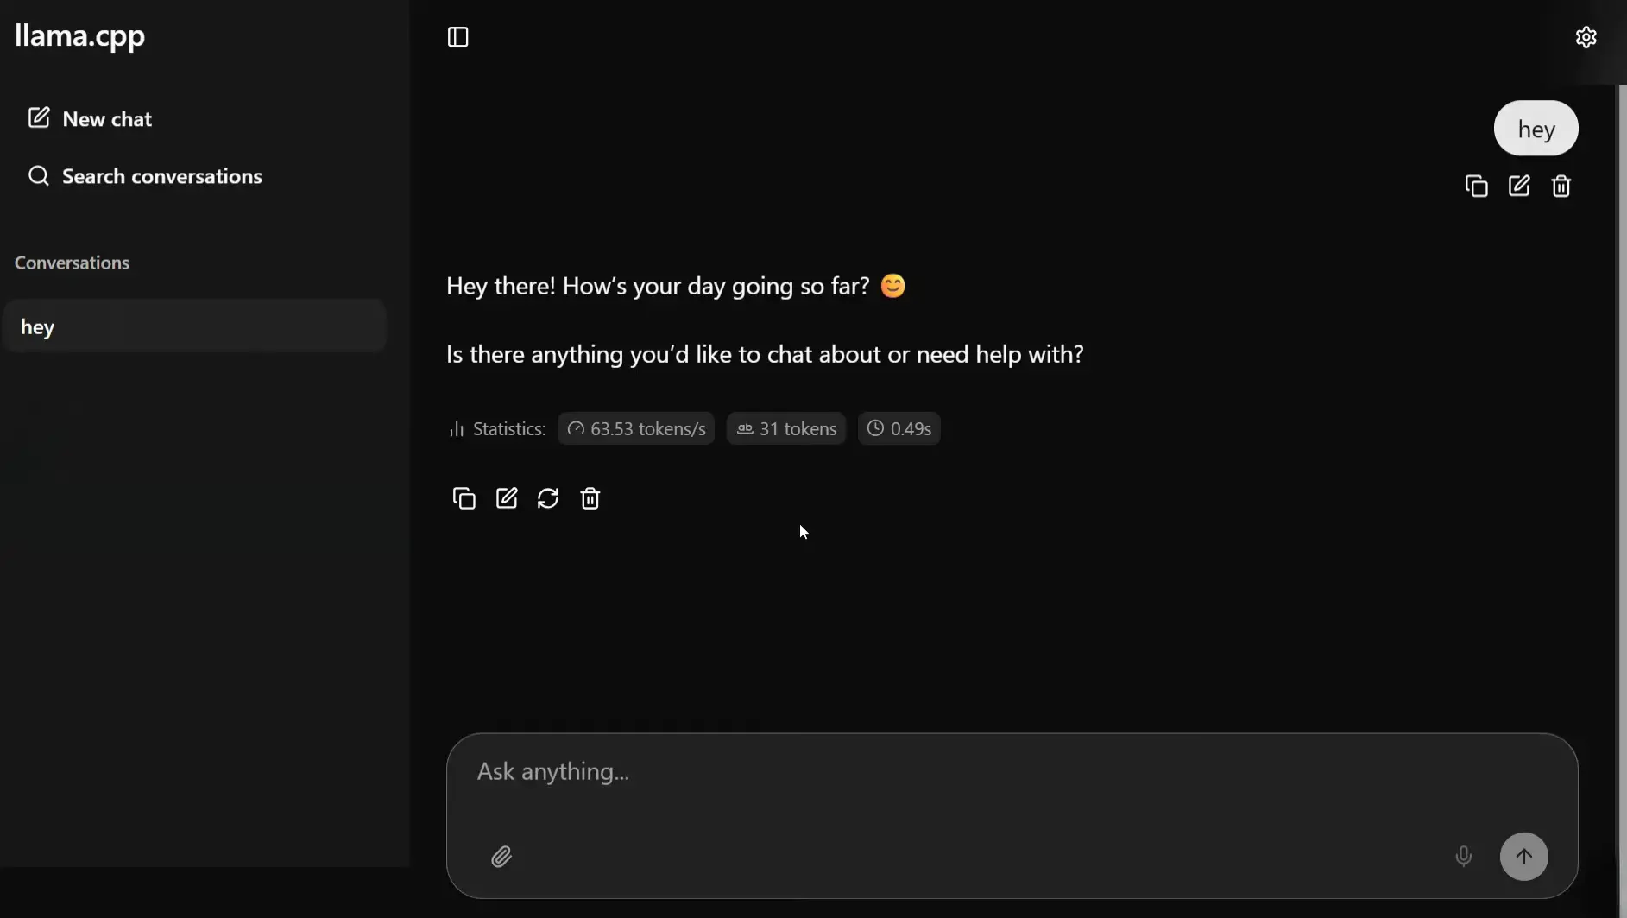Click the 31 tokens statistic badge
Image resolution: width=1627 pixels, height=918 pixels.
point(786,428)
